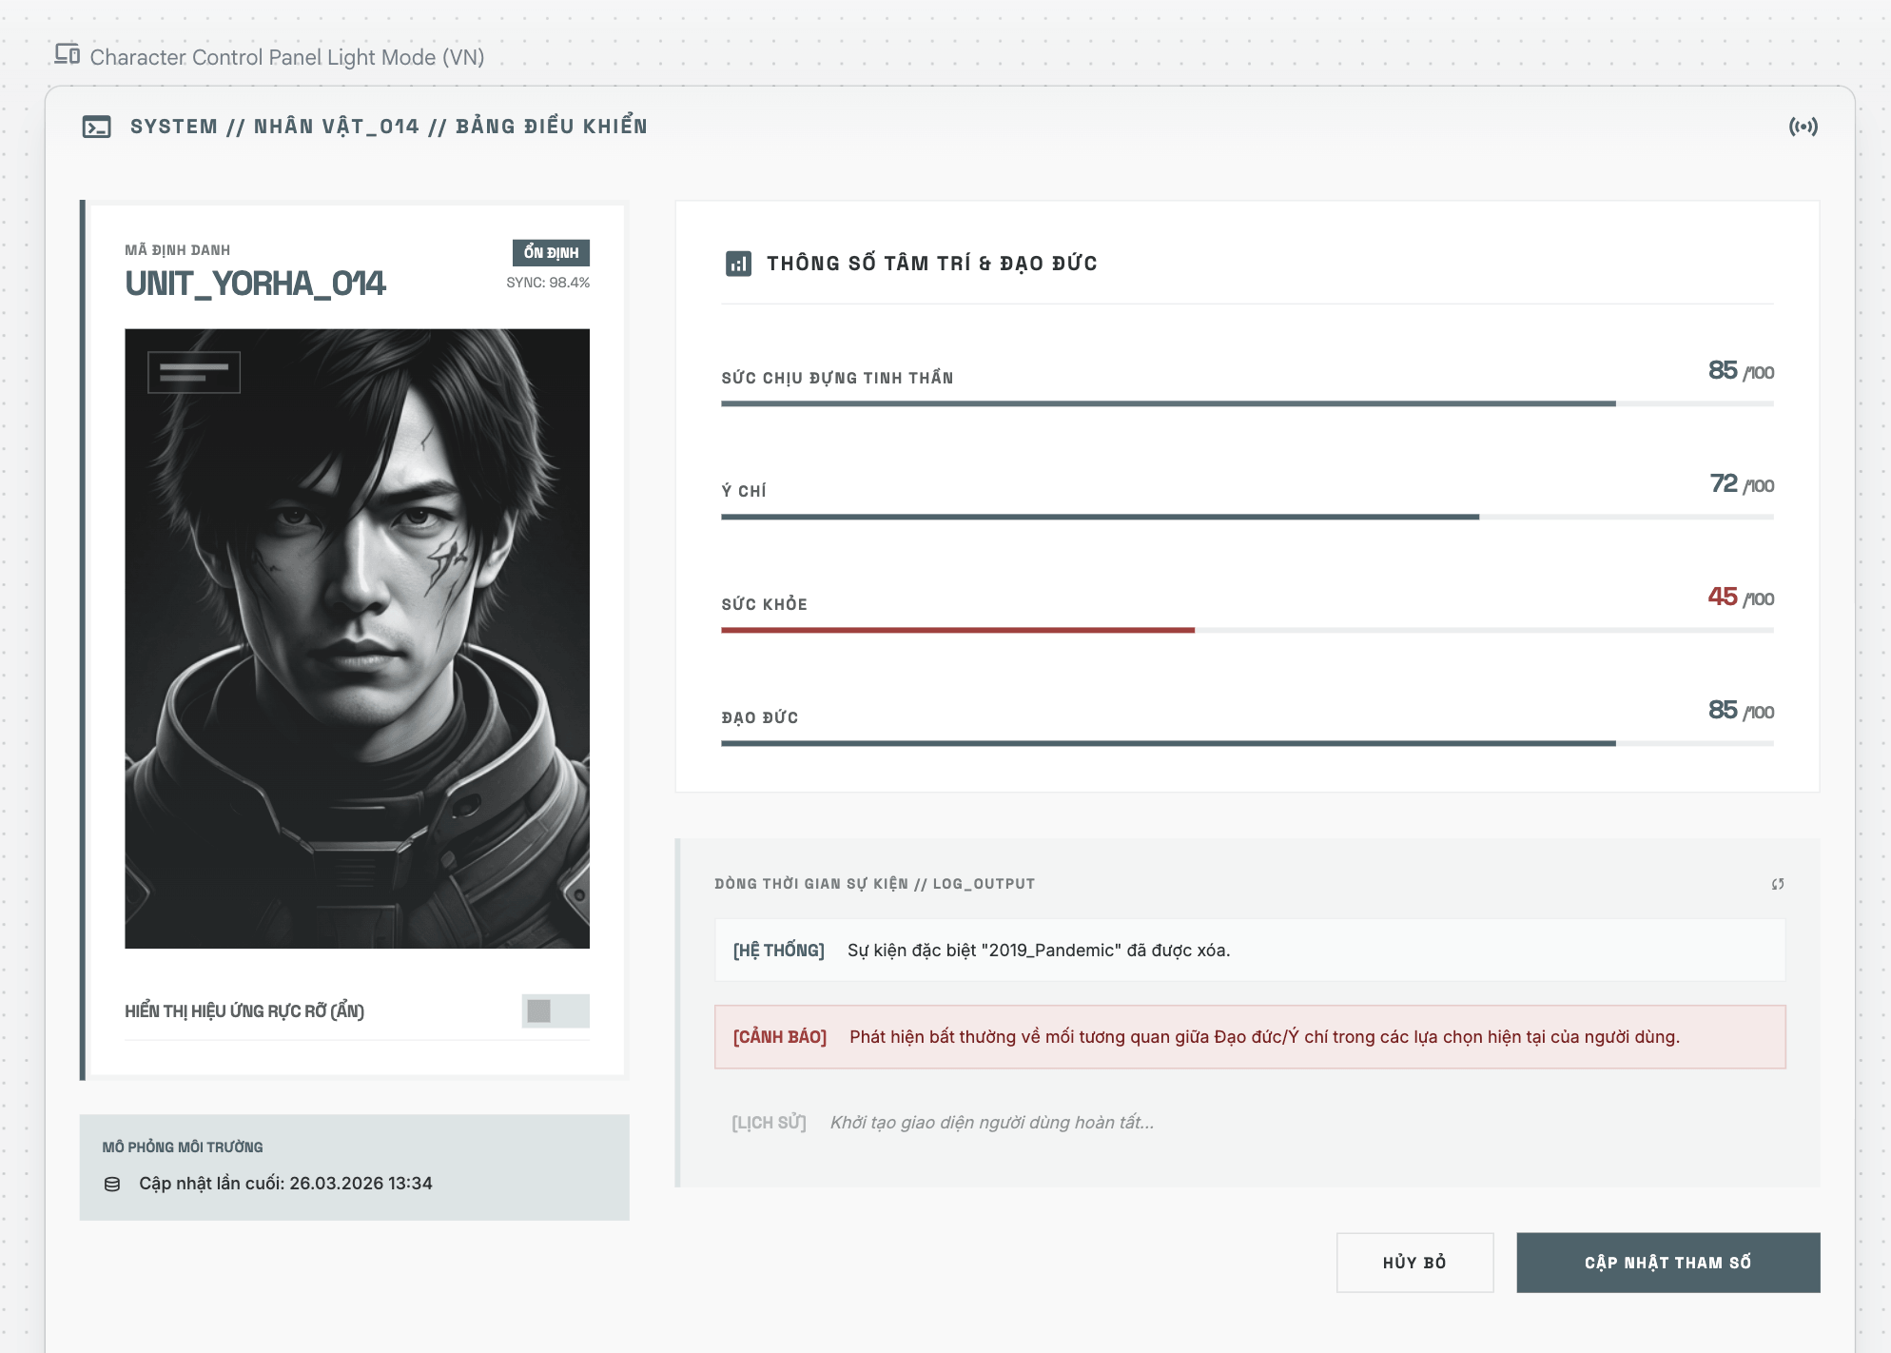Select the [HỆ THỐNG] log entry

(1250, 950)
